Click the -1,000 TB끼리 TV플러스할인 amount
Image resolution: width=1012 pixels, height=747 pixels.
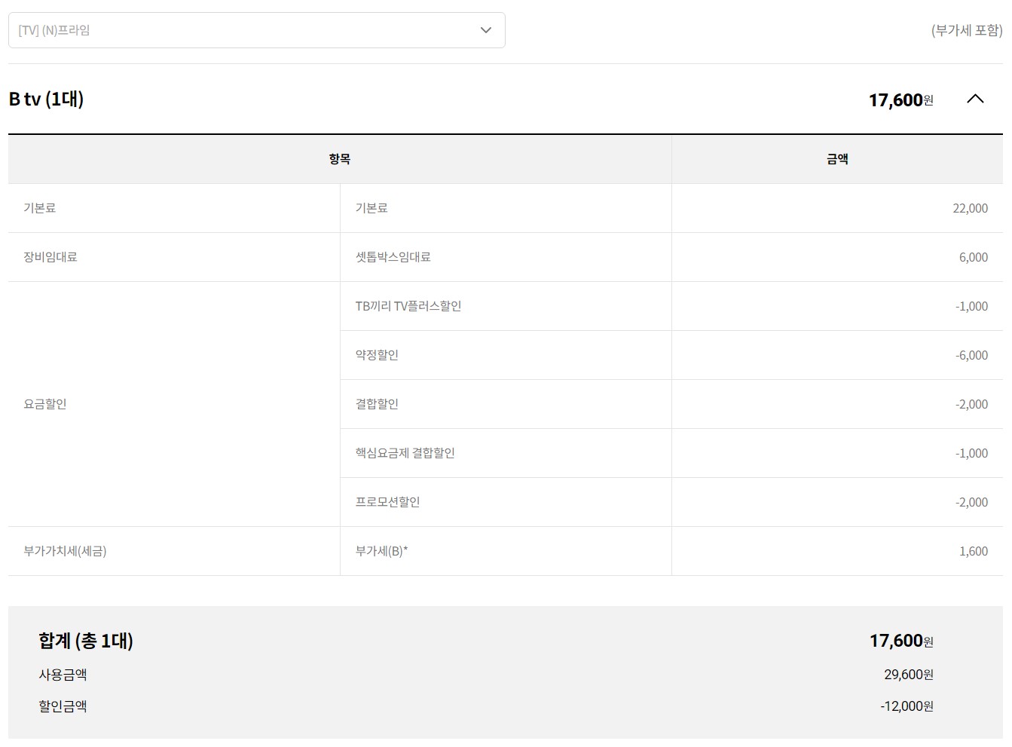[x=971, y=306]
